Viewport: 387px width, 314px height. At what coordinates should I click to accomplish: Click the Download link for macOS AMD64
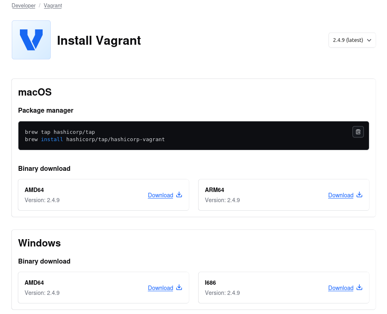pos(160,195)
